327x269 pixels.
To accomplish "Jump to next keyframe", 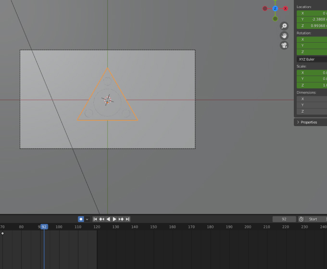I will [x=121, y=219].
